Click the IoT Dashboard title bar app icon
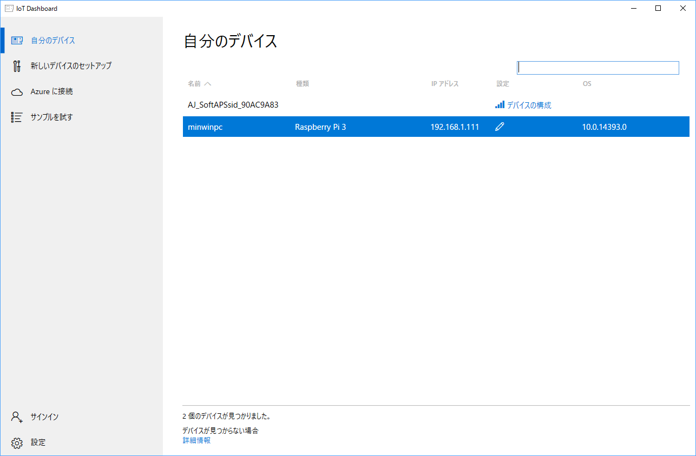Image resolution: width=696 pixels, height=456 pixels. [x=9, y=8]
